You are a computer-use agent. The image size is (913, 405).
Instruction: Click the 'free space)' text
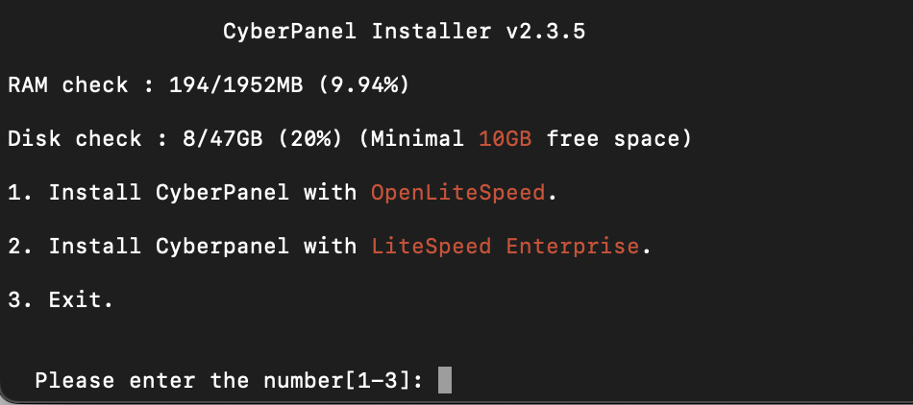point(619,139)
